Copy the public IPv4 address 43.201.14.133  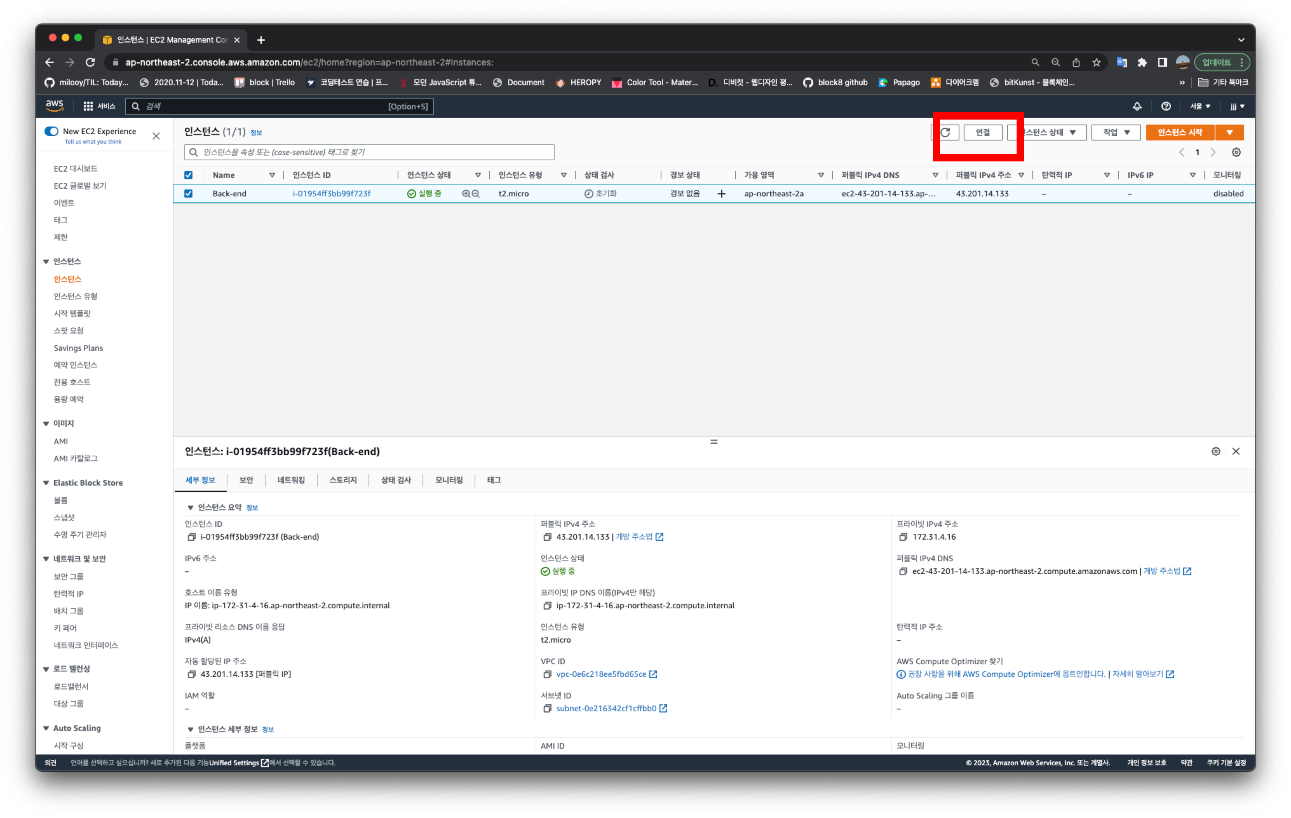[x=547, y=537]
